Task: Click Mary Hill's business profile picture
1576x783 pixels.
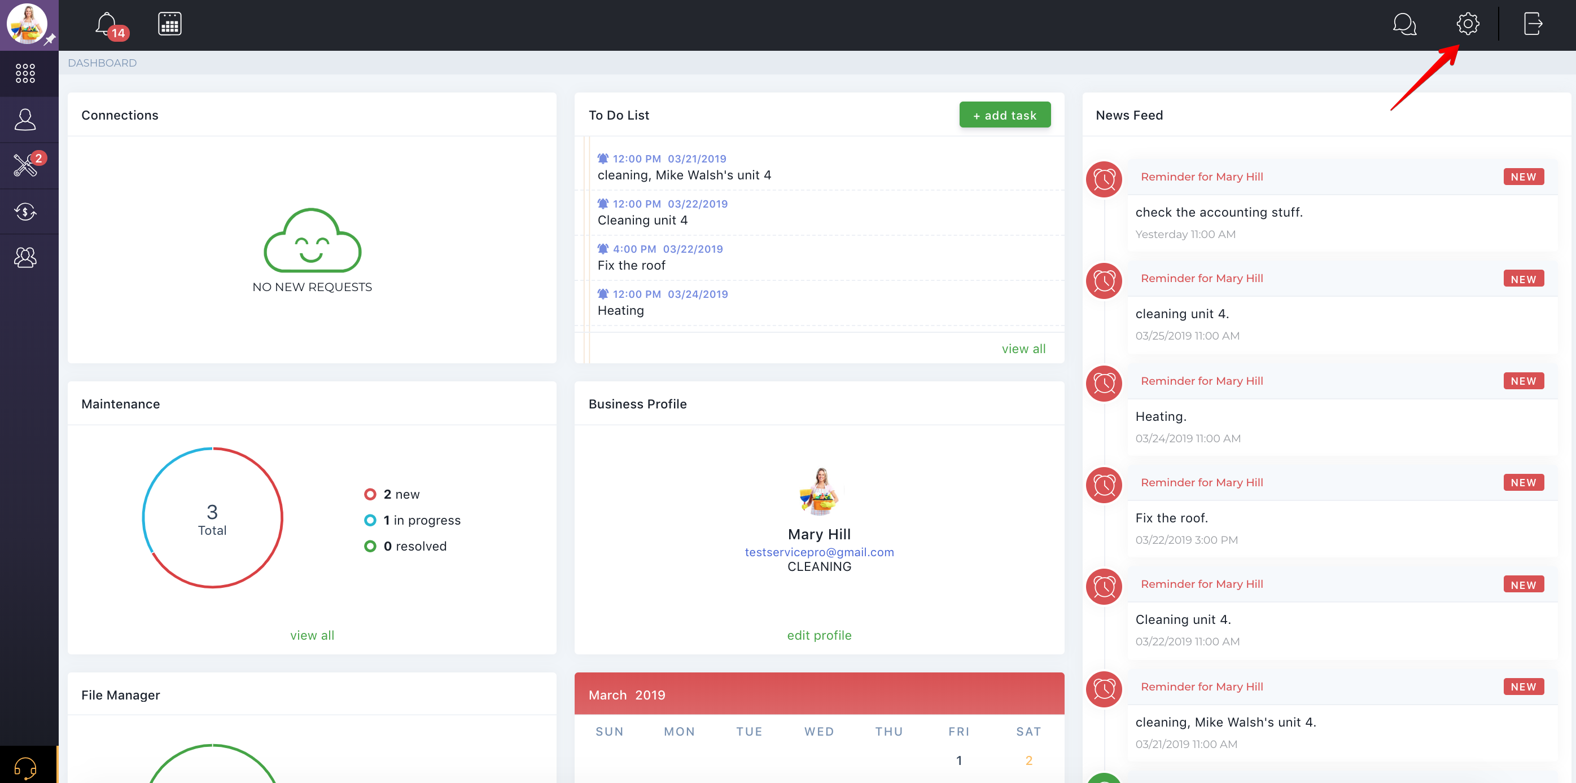Action: click(818, 492)
